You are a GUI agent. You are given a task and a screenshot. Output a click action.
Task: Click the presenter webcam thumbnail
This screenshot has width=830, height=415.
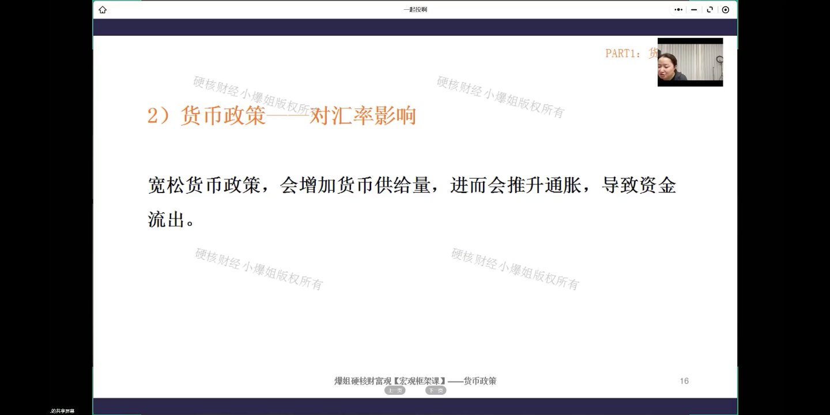click(690, 62)
